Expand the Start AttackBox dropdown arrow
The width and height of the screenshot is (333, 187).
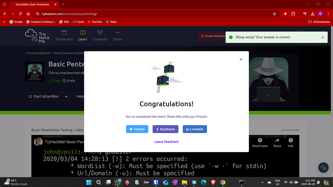point(66,96)
